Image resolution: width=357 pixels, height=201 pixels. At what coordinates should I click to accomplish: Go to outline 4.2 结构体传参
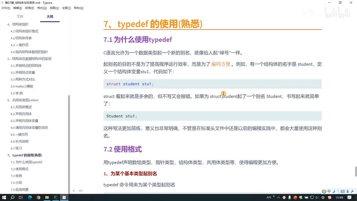[21, 38]
